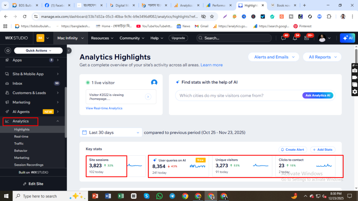The height and width of the screenshot is (201, 358).
Task: Open the Chrome tab search dropdown
Action: tap(5, 5)
